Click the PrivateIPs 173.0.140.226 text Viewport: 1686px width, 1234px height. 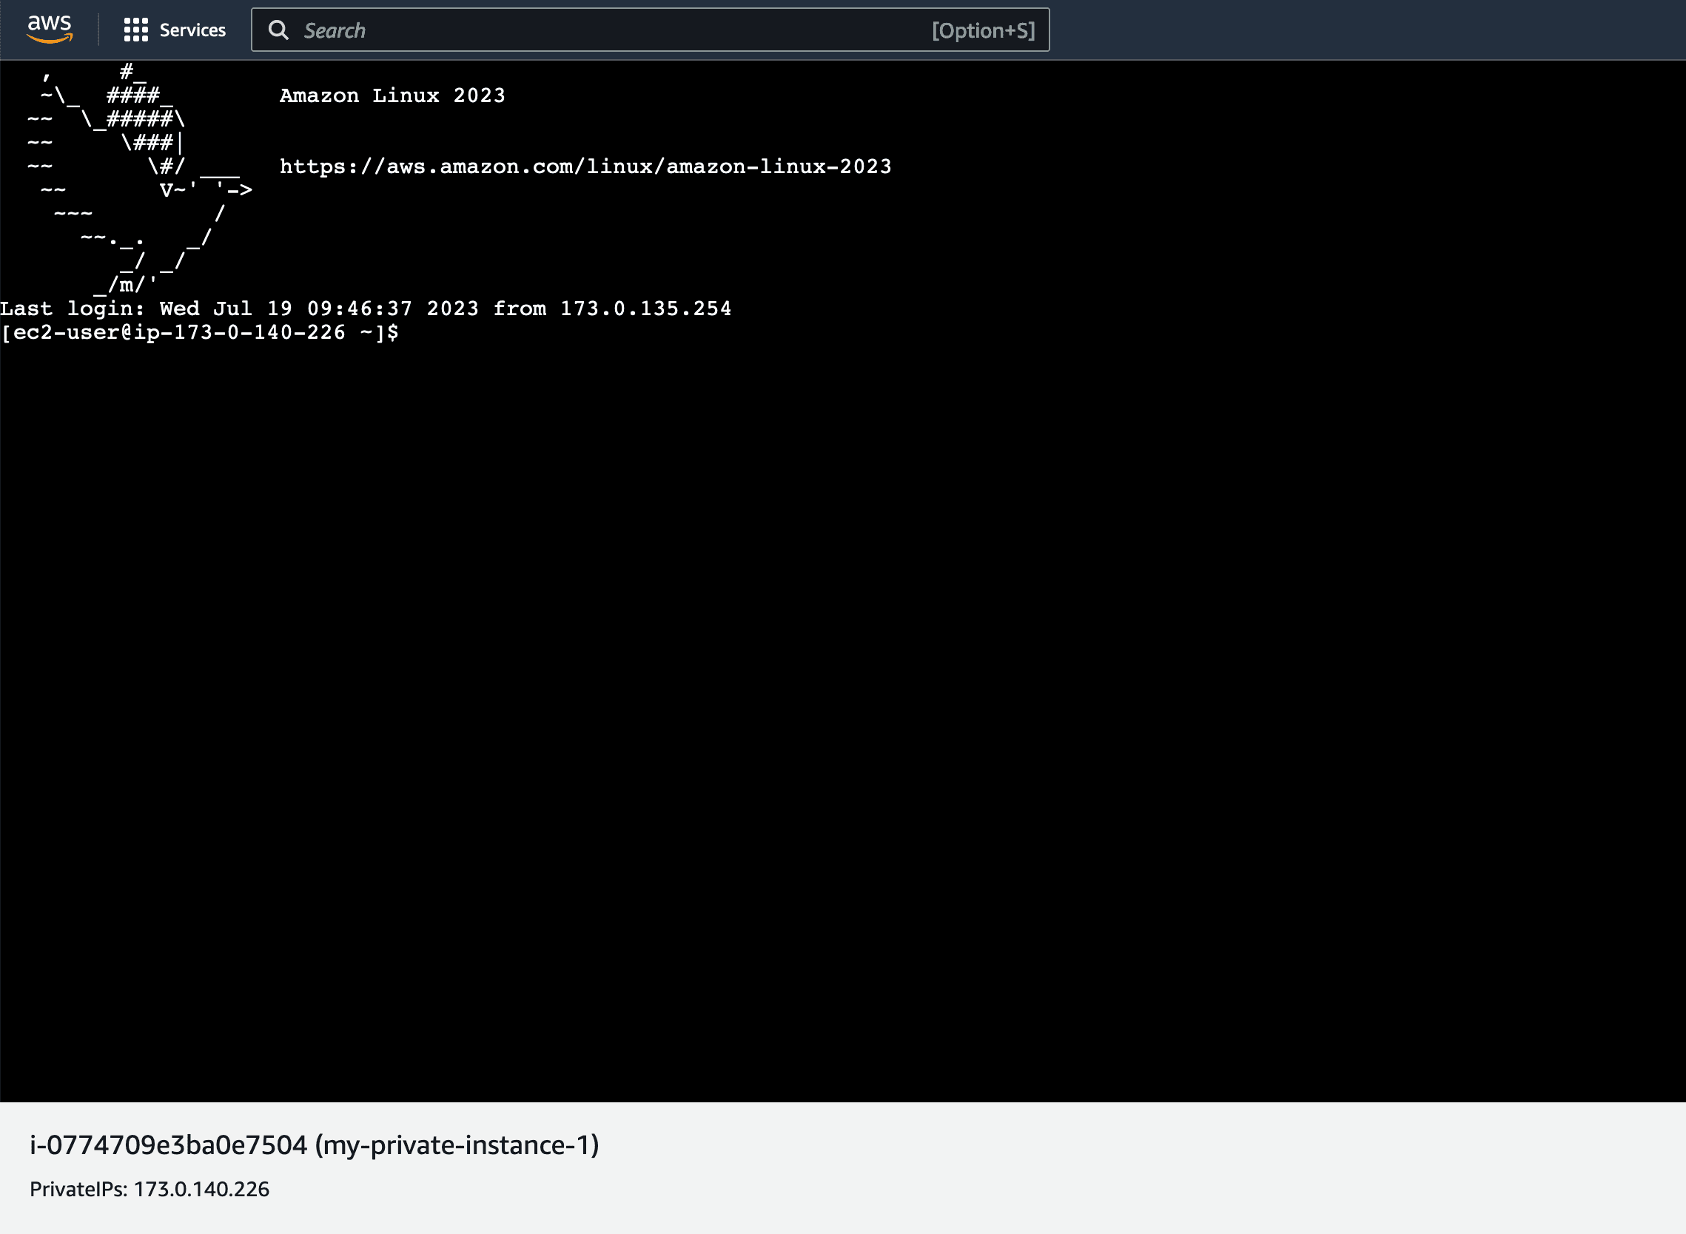click(150, 1189)
